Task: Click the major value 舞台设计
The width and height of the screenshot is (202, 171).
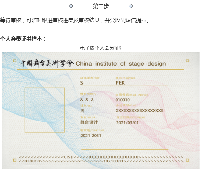Action: pyautogui.click(x=89, y=122)
